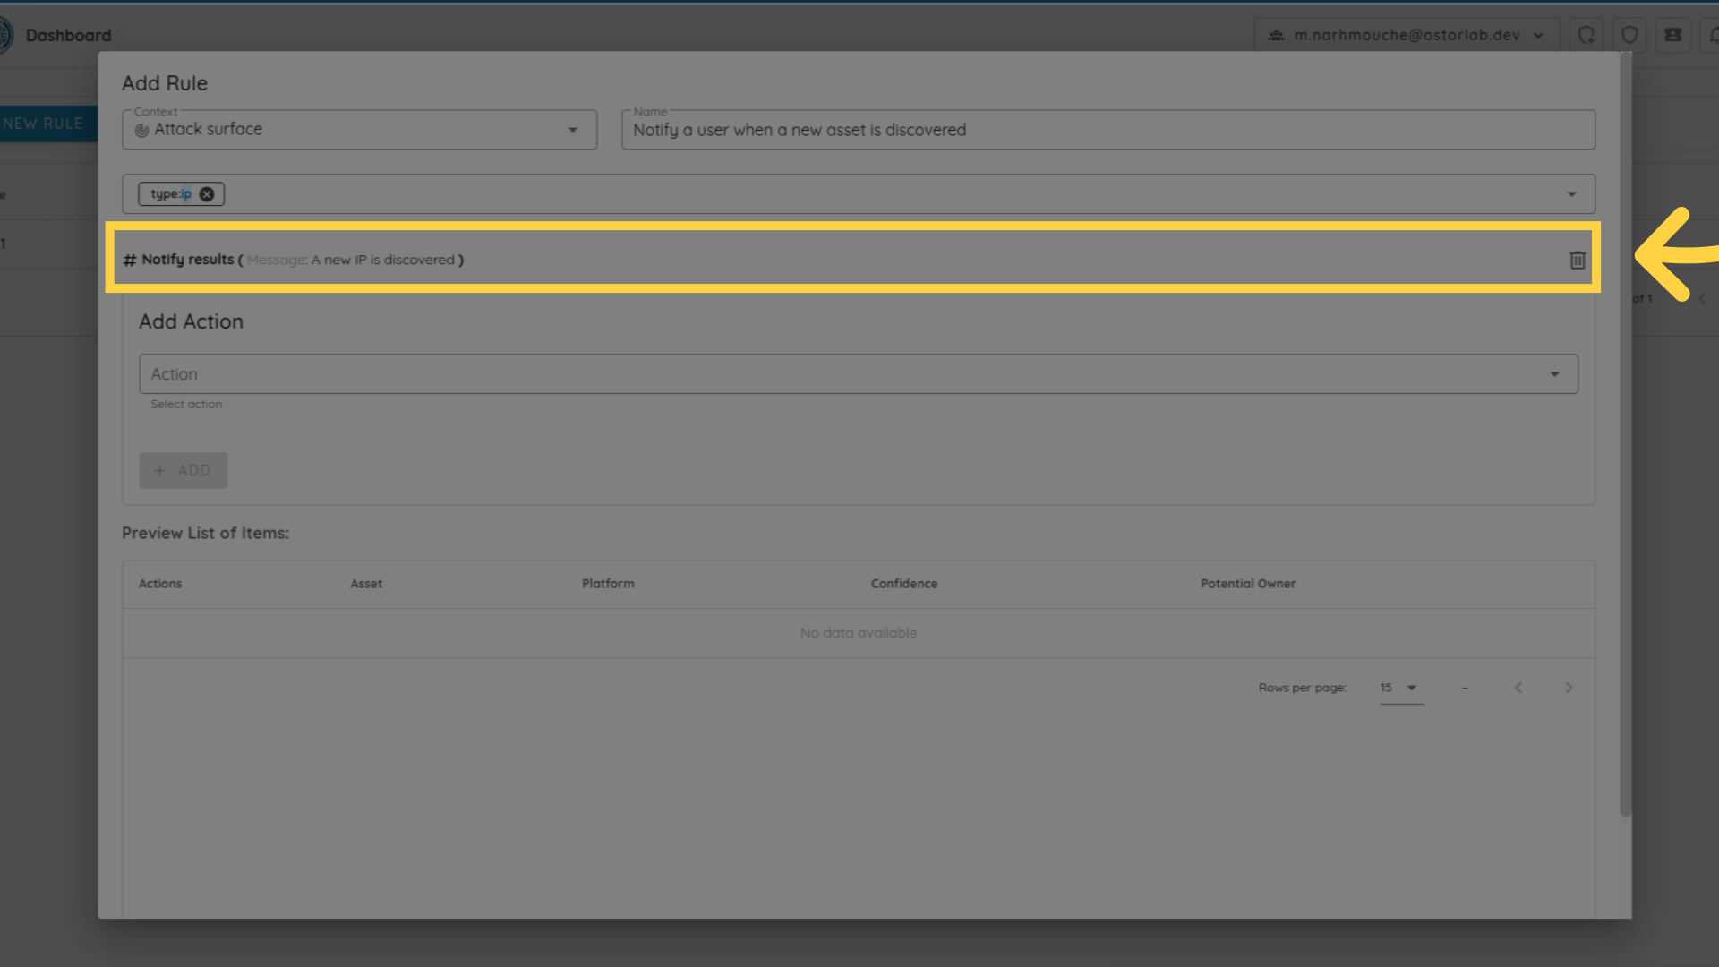The width and height of the screenshot is (1719, 967).
Task: Click the organization people icon by email
Action: [x=1276, y=35]
